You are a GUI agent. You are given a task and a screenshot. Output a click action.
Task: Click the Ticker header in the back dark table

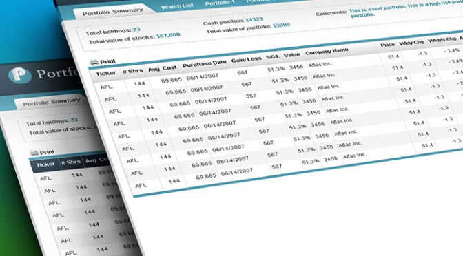(45, 164)
